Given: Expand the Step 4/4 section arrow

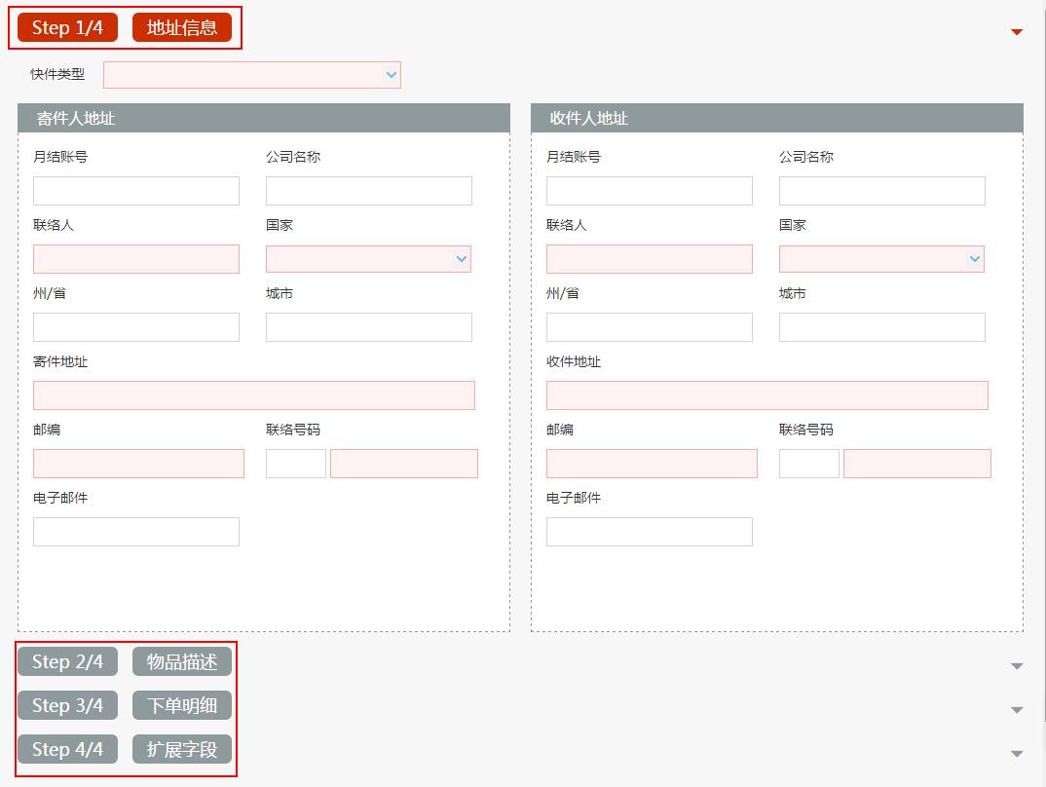Looking at the screenshot, I should pos(1017,754).
